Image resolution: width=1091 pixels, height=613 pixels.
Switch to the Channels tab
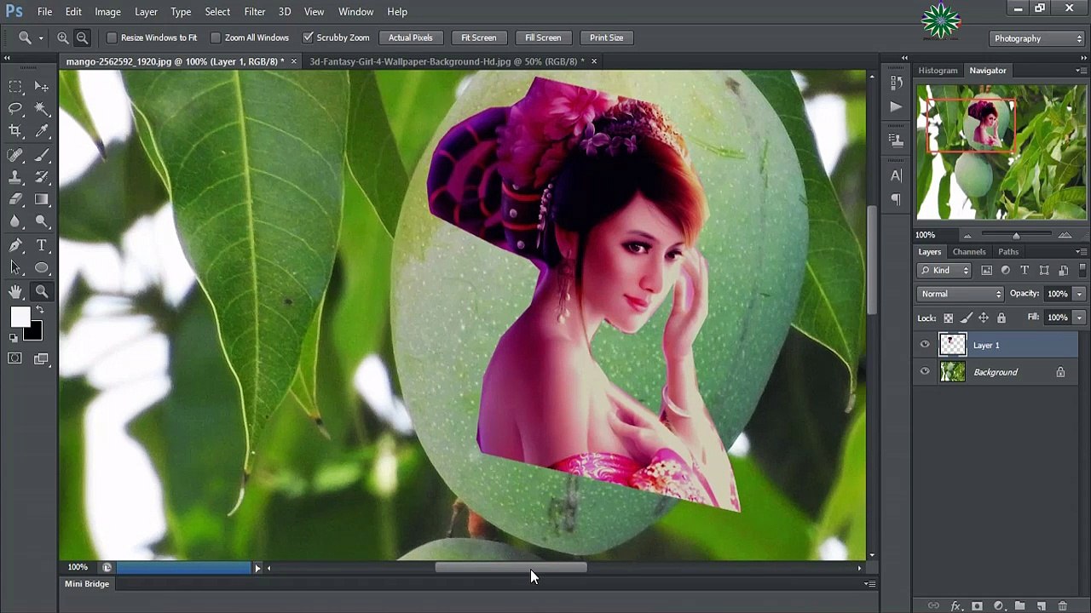(969, 252)
